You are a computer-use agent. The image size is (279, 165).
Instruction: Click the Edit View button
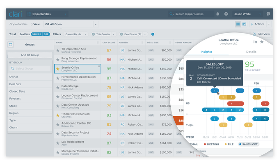click(261, 34)
